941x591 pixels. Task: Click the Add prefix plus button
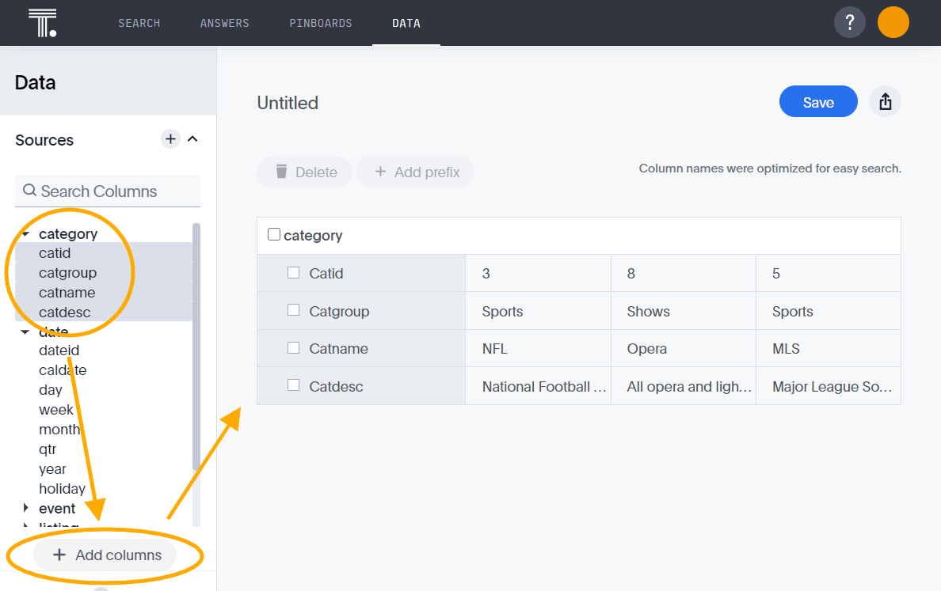[x=415, y=172]
